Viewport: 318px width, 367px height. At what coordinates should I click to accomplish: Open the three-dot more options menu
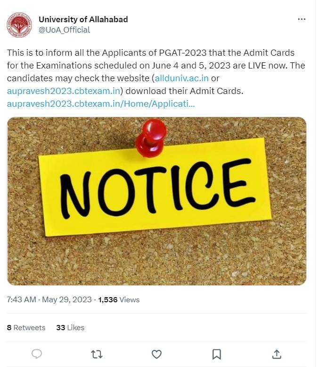coord(302,19)
